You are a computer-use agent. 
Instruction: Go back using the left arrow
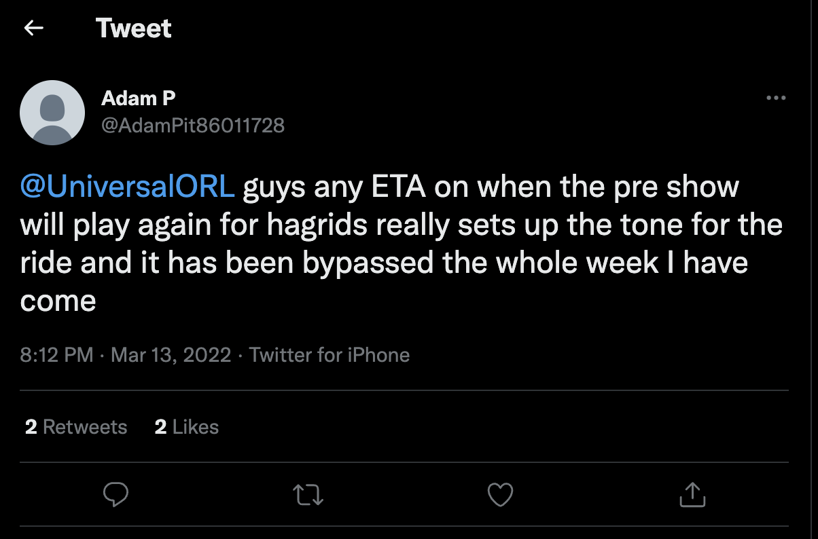[33, 28]
